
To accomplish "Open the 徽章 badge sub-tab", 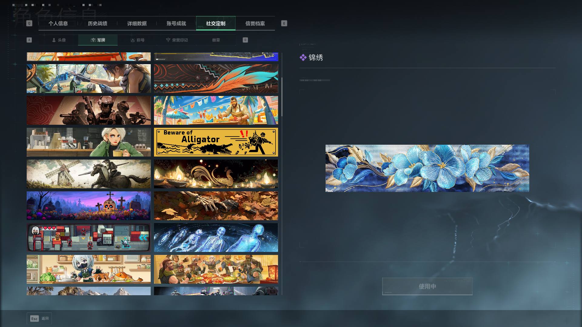I will pyautogui.click(x=216, y=40).
